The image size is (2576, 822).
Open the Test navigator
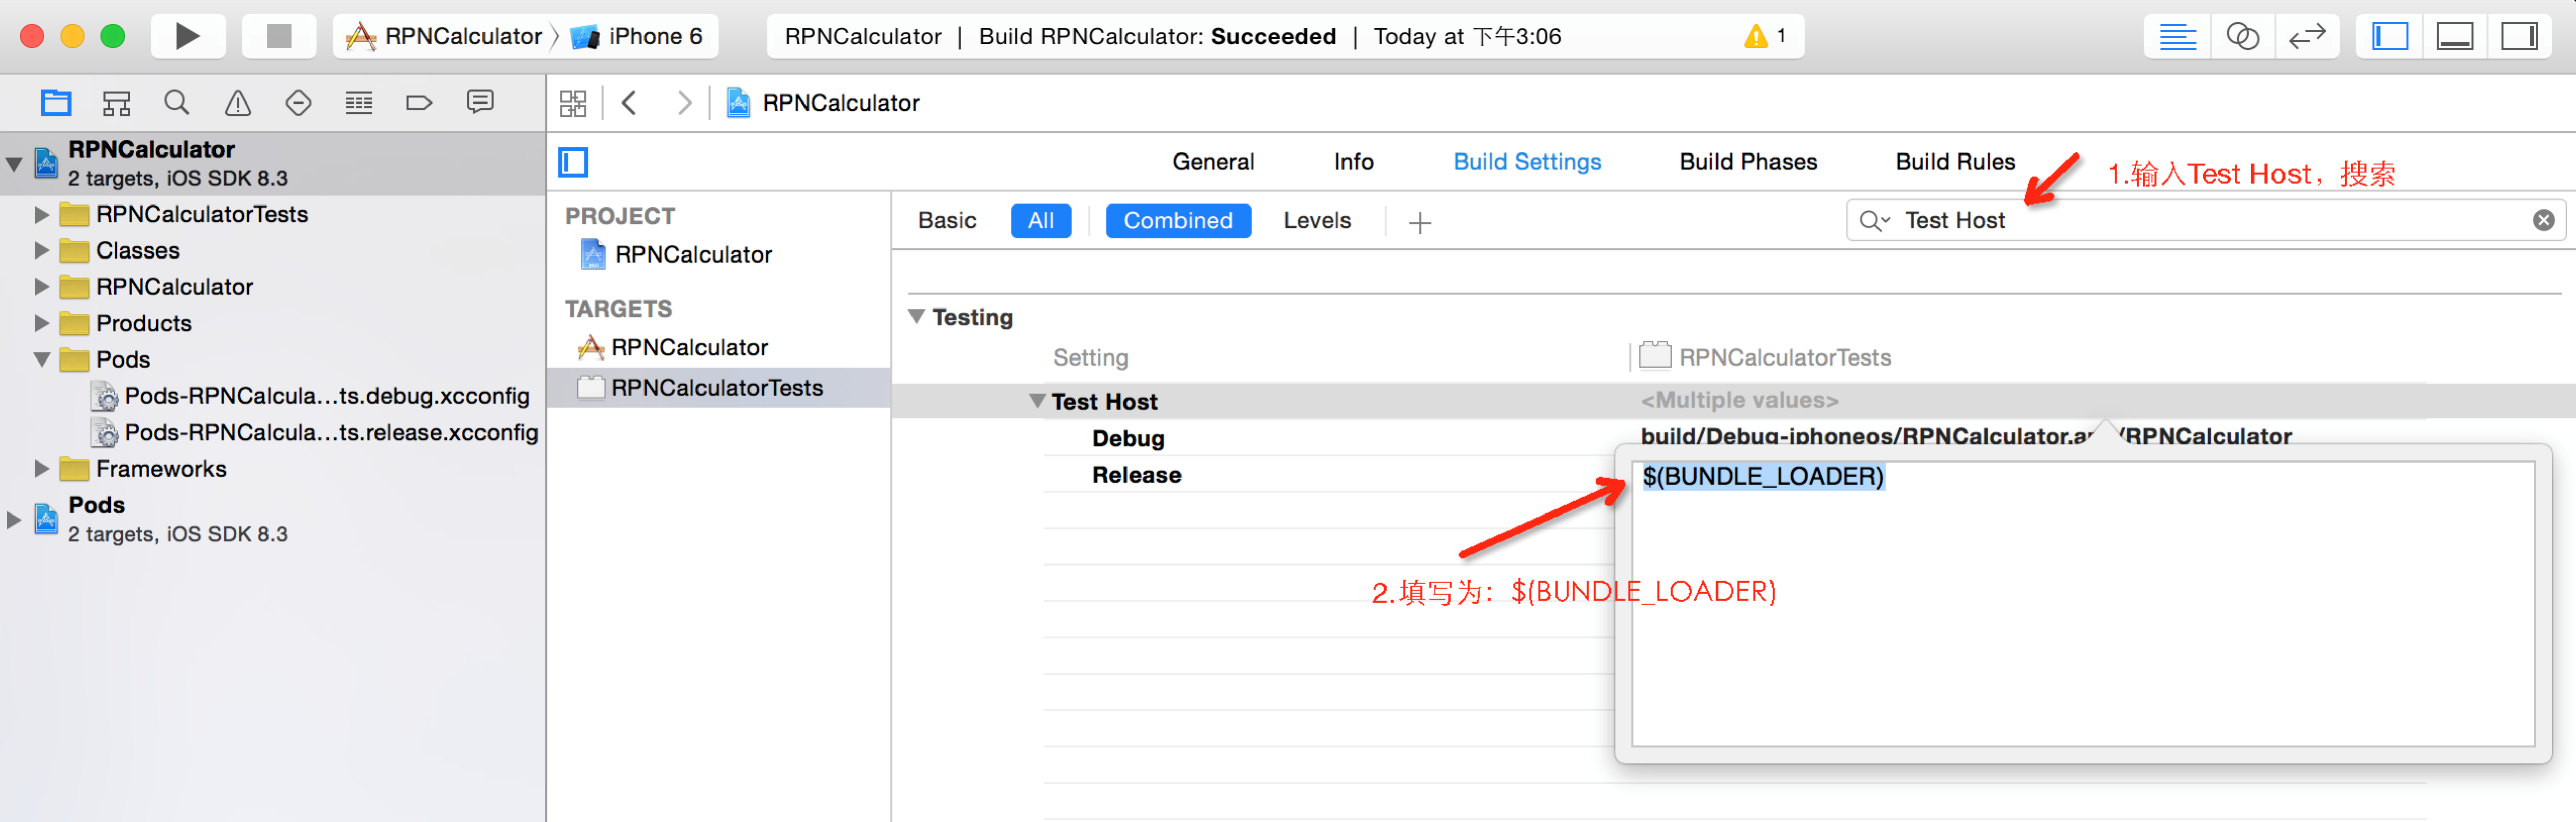298,102
